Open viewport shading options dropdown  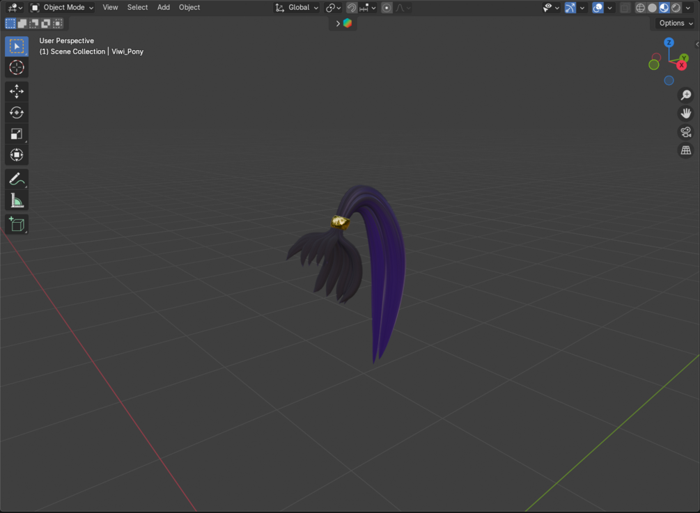coord(688,8)
